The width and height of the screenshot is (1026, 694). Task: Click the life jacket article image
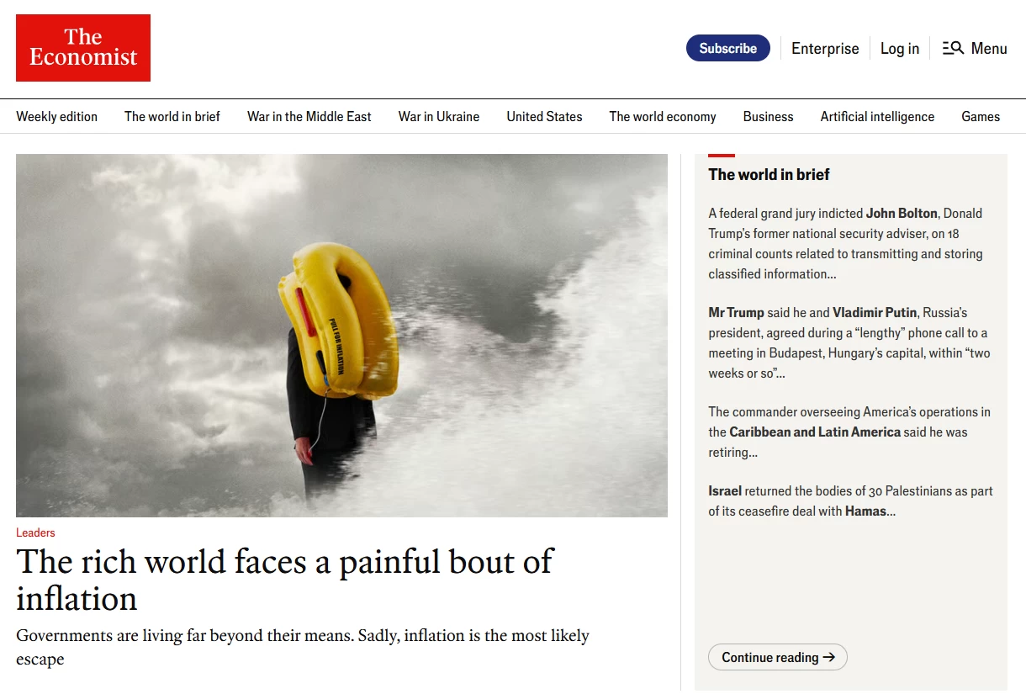tap(341, 335)
